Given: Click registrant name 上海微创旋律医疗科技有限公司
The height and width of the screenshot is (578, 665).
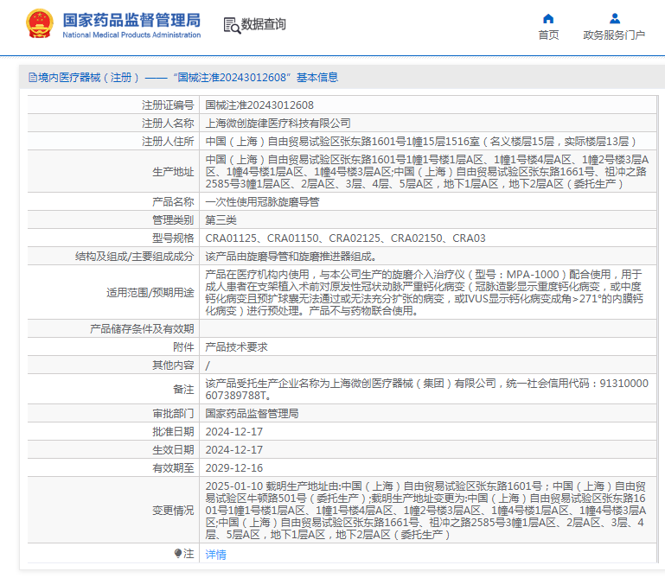Looking at the screenshot, I should tap(278, 124).
